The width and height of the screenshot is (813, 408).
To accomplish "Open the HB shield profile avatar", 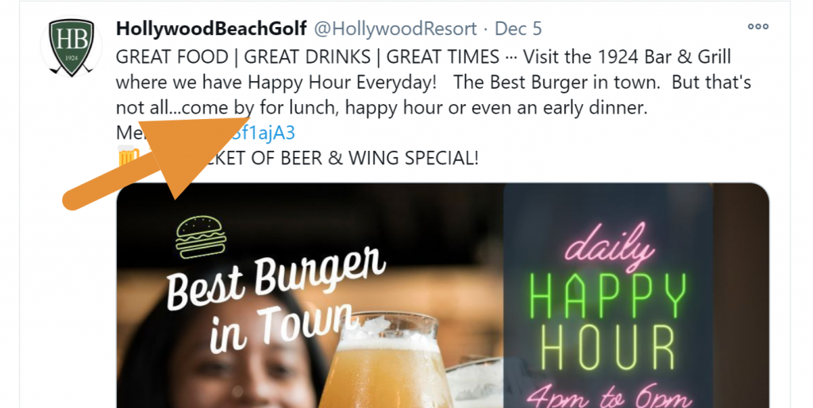I will click(71, 48).
